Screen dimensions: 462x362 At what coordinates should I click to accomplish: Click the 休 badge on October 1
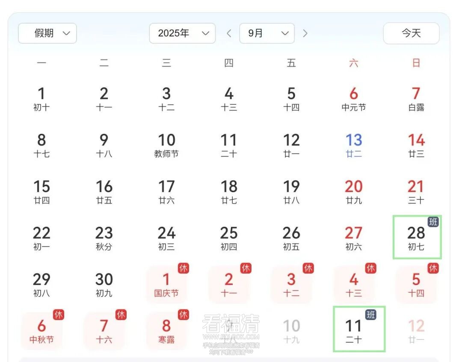[184, 268]
